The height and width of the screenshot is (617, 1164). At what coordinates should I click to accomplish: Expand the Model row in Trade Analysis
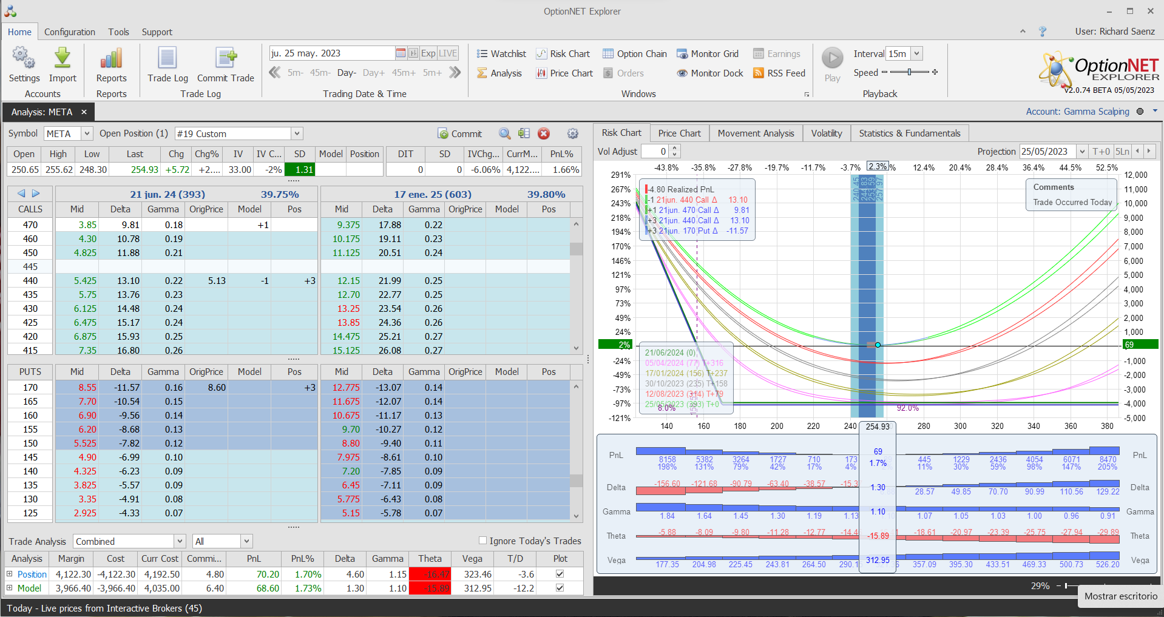10,588
